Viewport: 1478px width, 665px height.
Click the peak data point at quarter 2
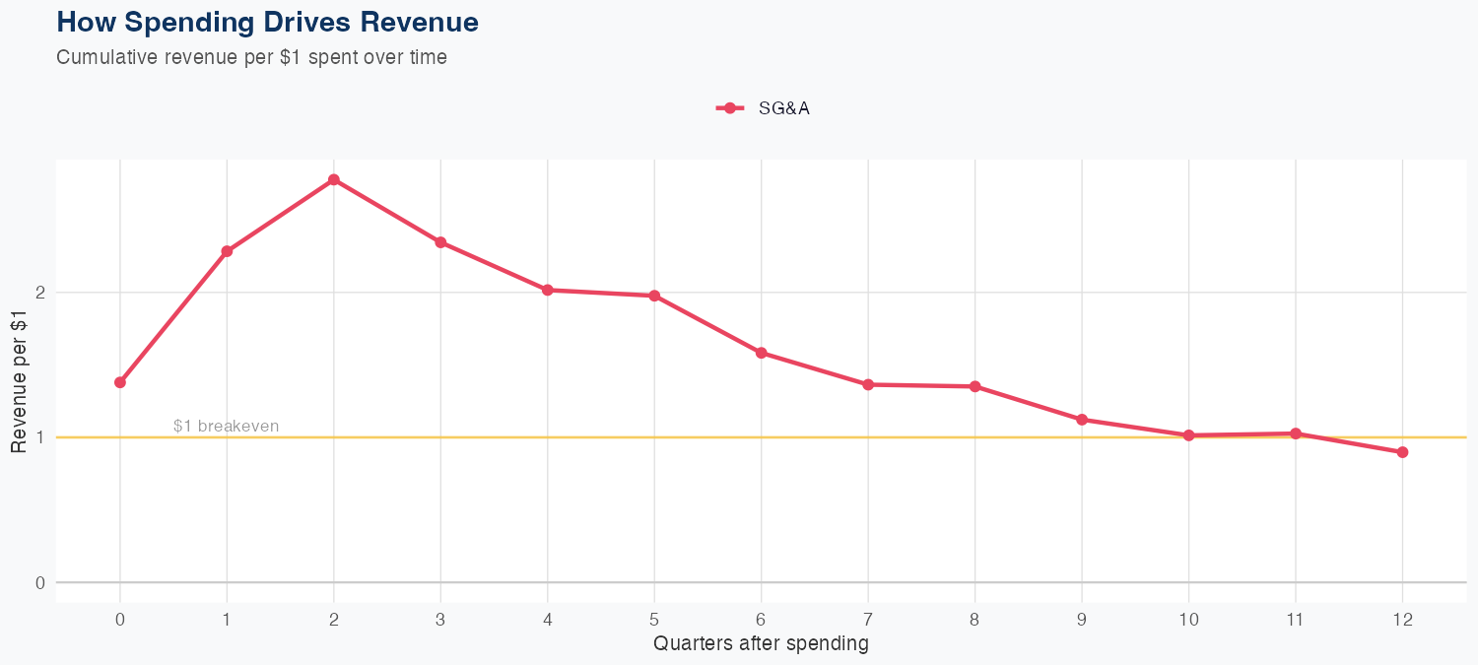click(334, 179)
